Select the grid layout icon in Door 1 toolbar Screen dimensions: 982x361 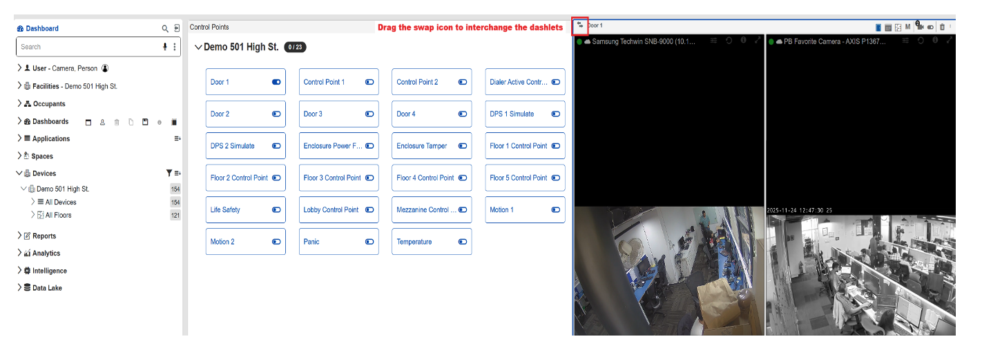[x=888, y=28]
